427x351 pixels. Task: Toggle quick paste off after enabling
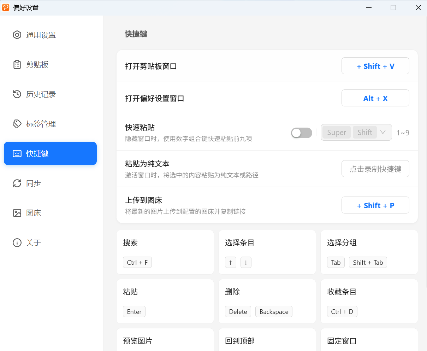coord(301,132)
